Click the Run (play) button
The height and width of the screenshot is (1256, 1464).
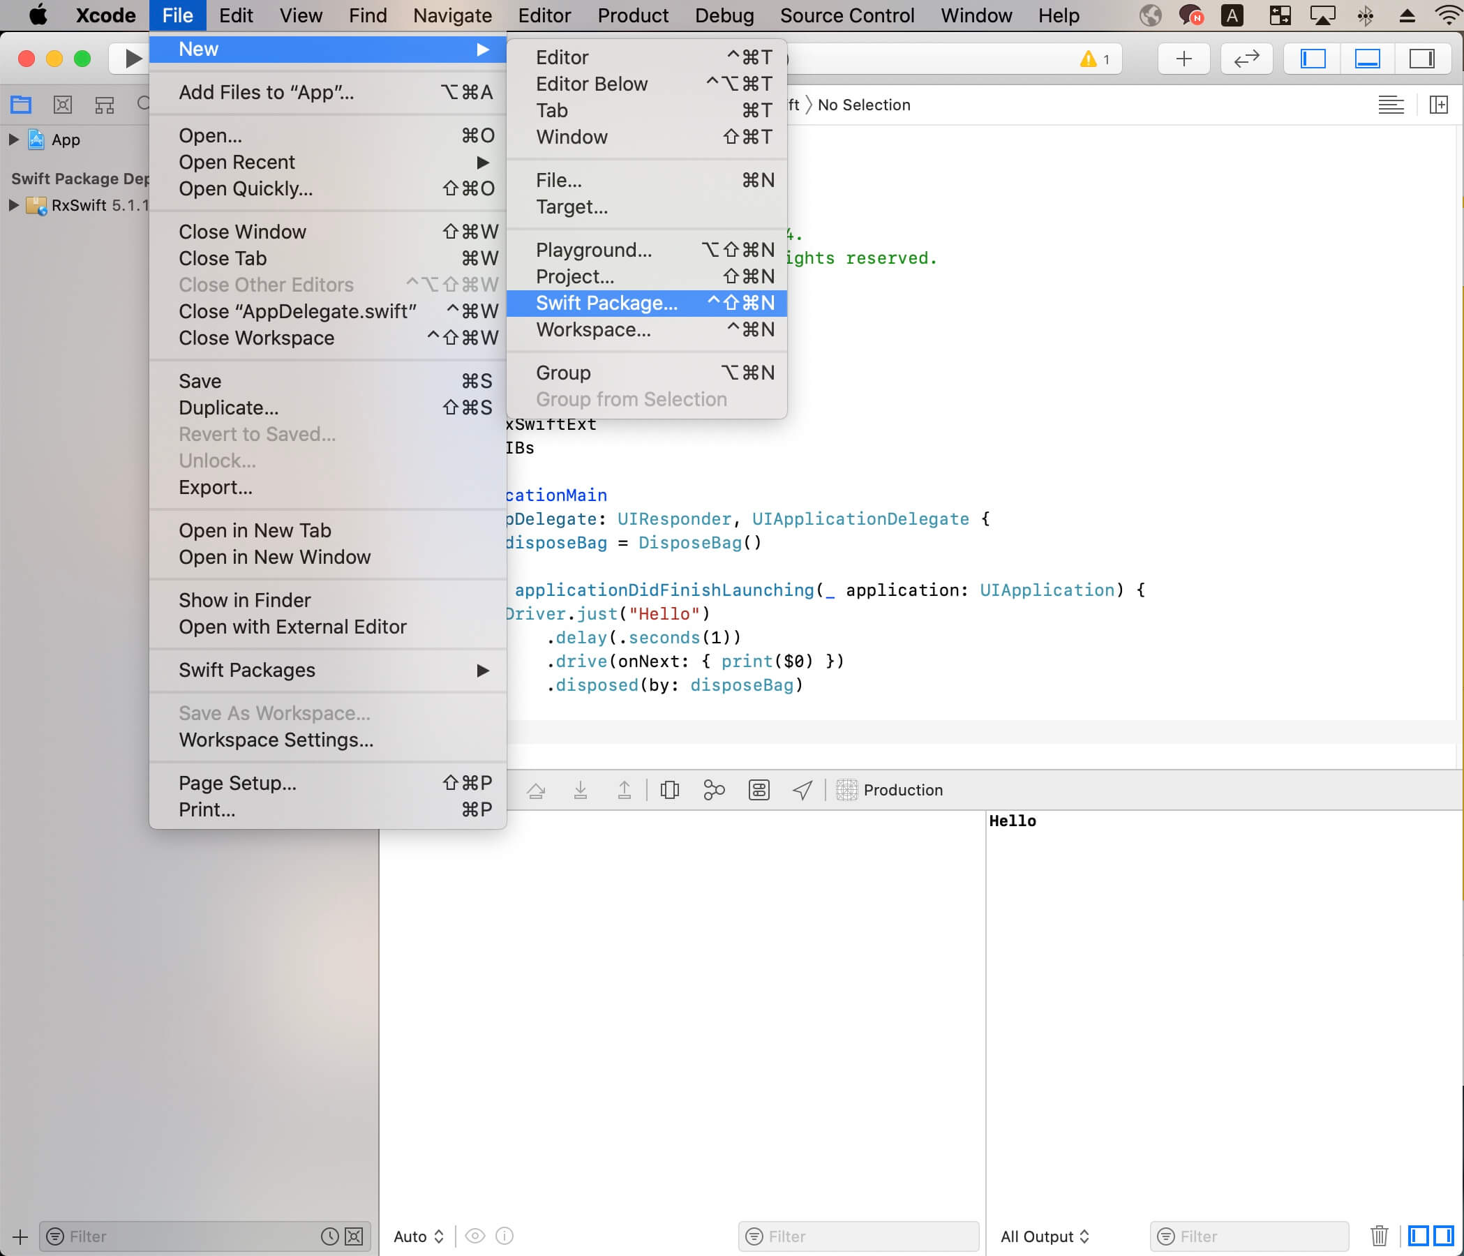point(132,58)
